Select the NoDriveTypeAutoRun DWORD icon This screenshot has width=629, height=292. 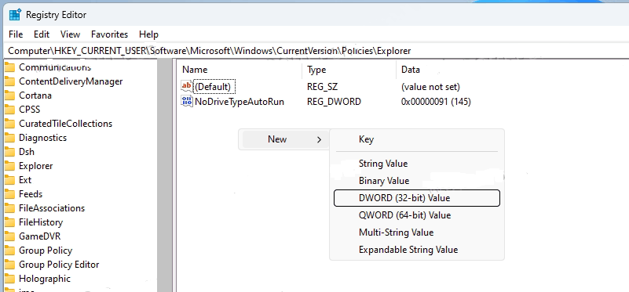point(187,101)
